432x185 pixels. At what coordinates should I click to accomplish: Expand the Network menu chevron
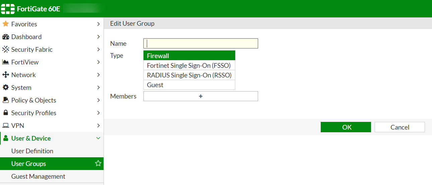[x=98, y=75]
